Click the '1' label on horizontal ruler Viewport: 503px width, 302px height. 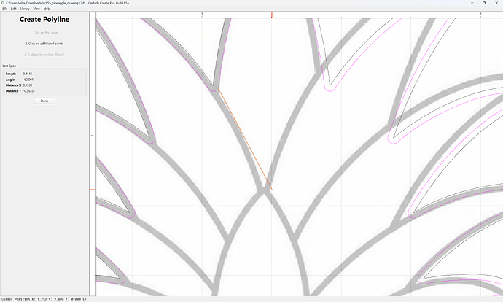click(202, 14)
